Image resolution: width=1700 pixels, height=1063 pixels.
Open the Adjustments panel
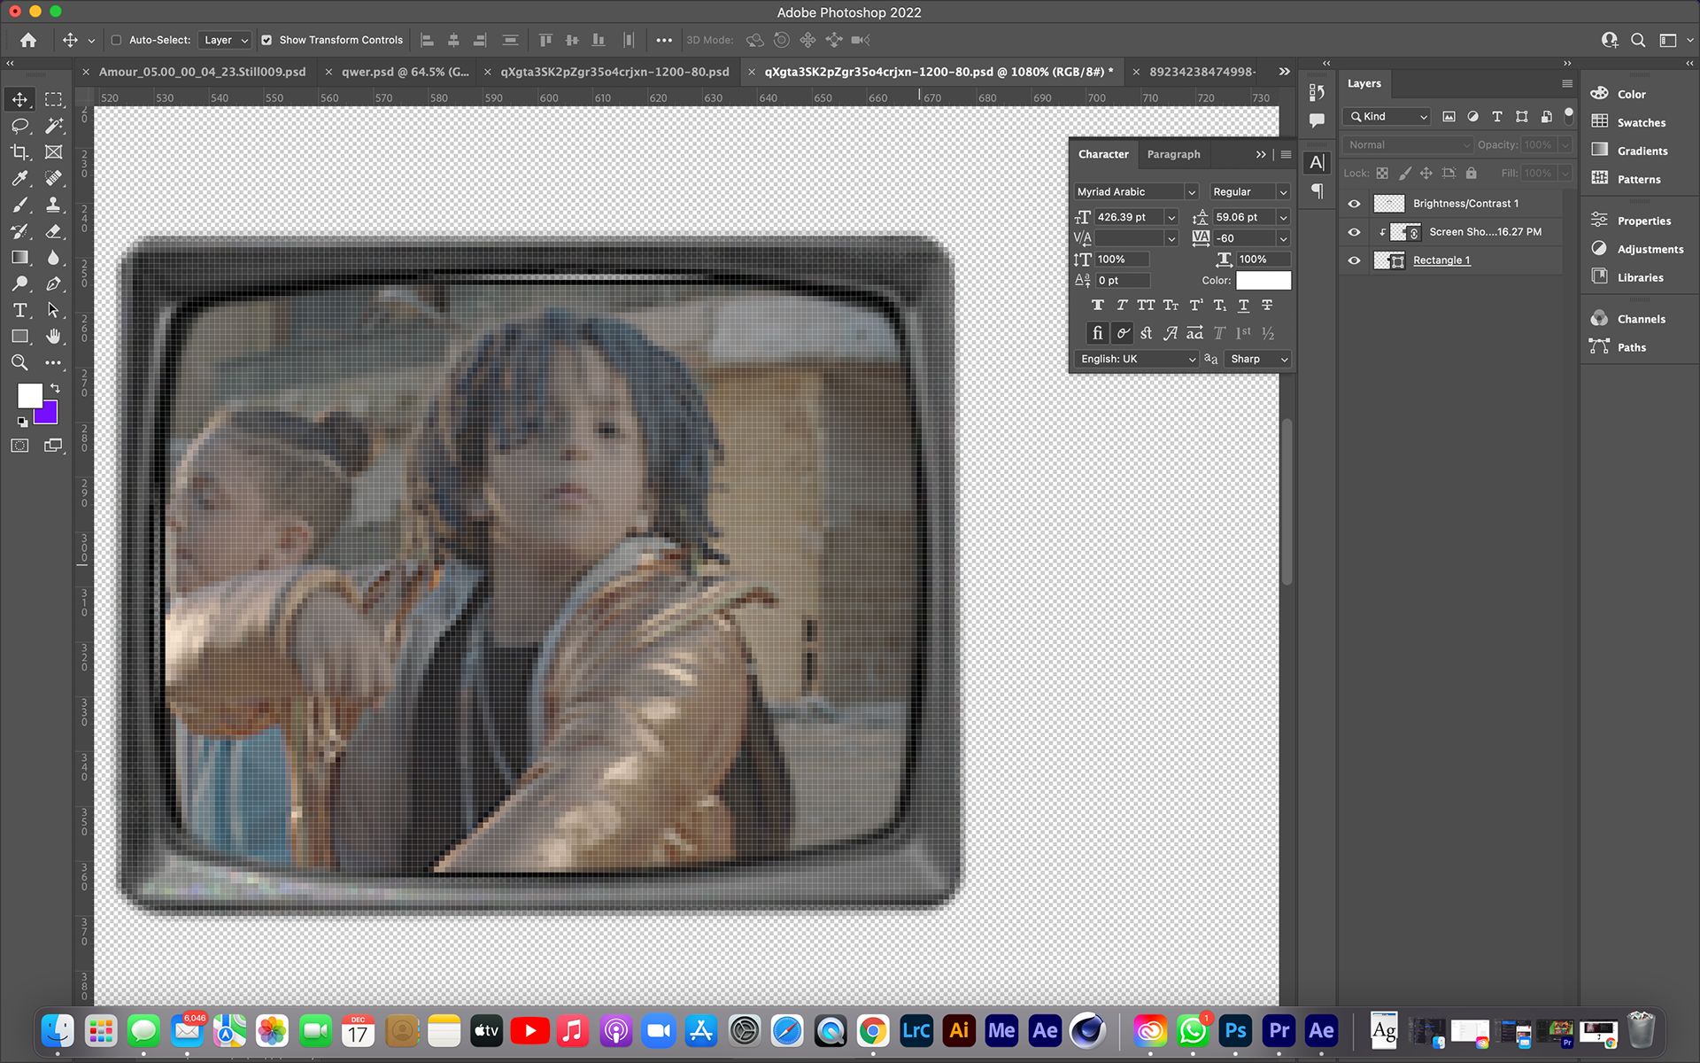(x=1650, y=250)
